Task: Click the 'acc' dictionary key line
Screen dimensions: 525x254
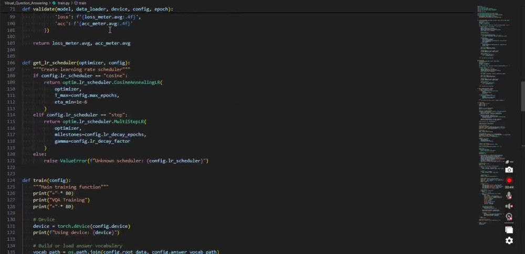Action: click(94, 24)
